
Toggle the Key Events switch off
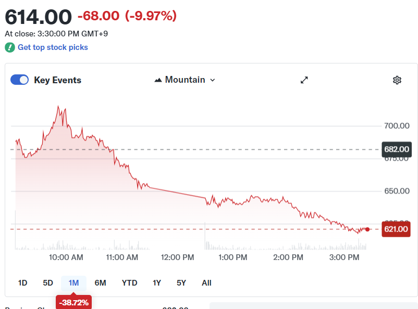coord(19,80)
